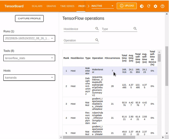Select the PROFILE tab

(82, 6)
